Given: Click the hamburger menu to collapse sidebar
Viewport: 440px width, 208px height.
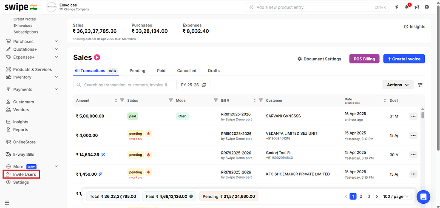Looking at the screenshot, I should tap(7, 202).
